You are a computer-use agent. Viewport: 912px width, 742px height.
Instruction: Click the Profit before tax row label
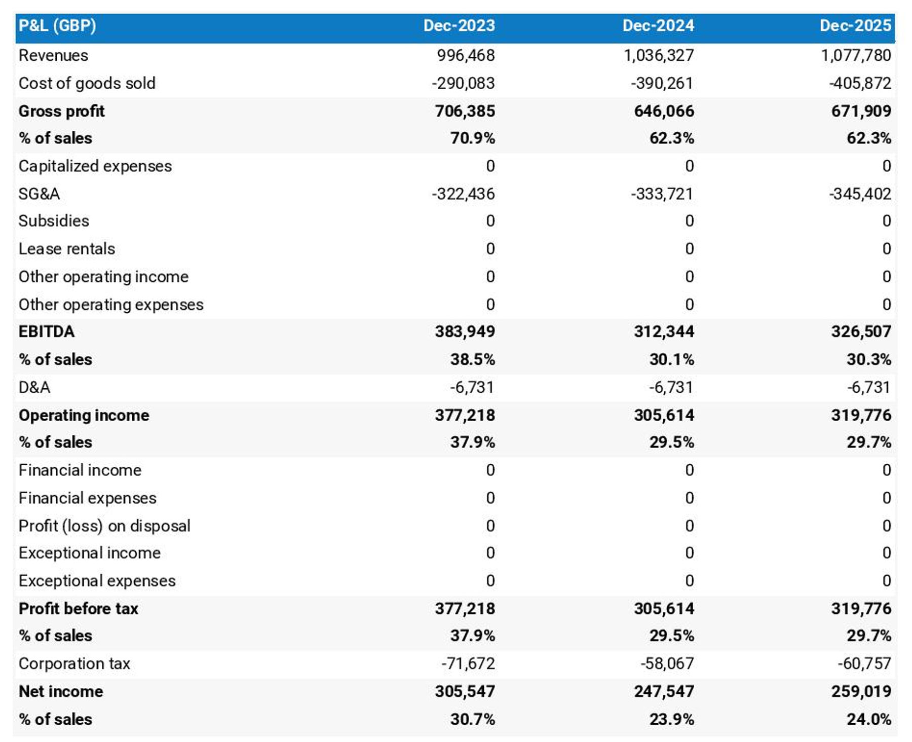coord(78,608)
